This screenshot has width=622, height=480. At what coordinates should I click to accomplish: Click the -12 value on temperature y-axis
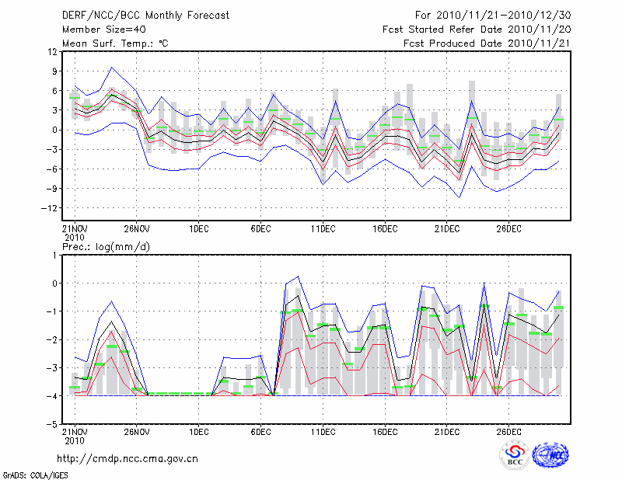point(50,208)
